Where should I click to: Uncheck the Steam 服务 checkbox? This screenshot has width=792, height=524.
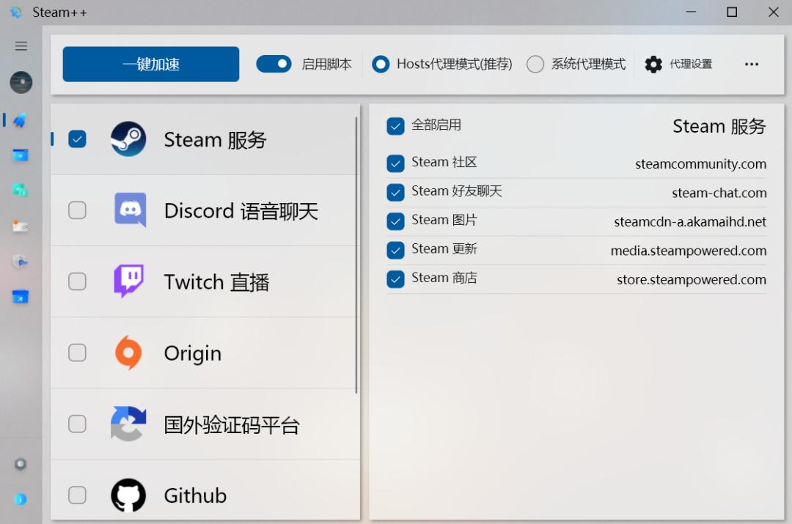77,139
